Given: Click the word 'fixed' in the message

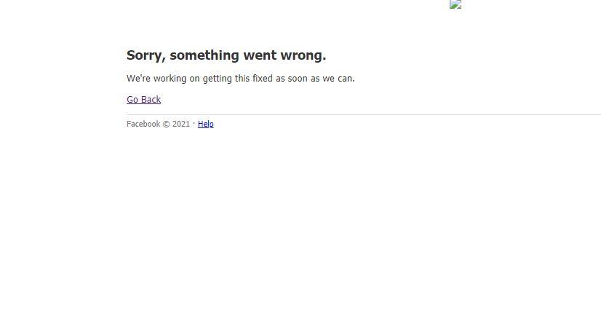Looking at the screenshot, I should (x=263, y=78).
